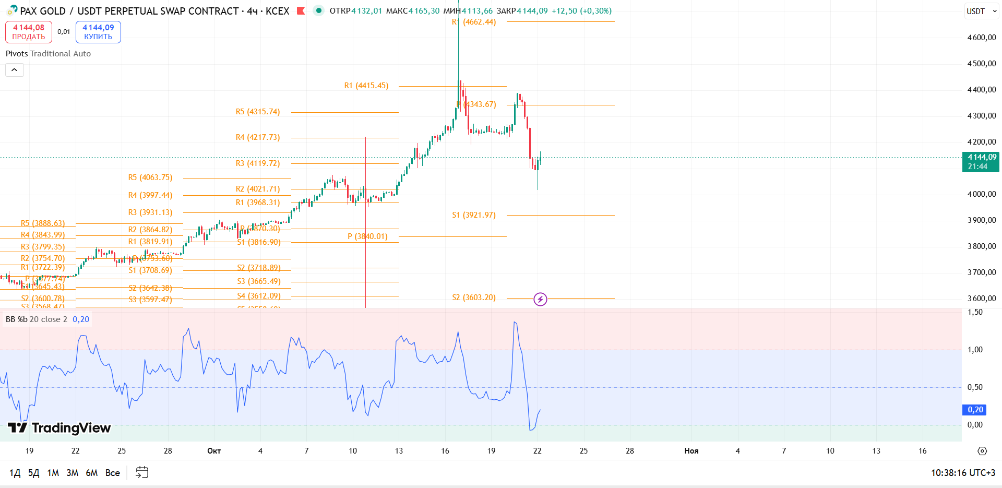1002x488 pixels.
Task: Click the 4 600,00 price axis label
Action: [x=982, y=38]
